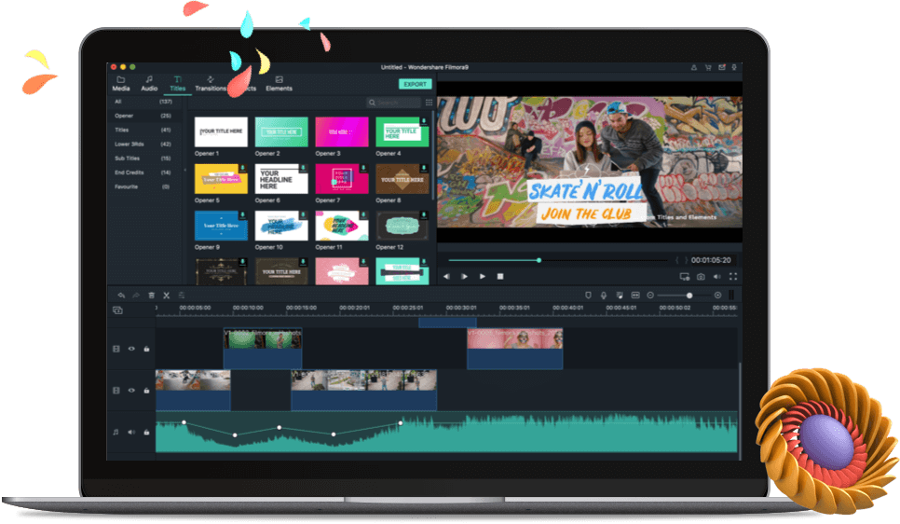Image resolution: width=900 pixels, height=524 pixels.
Task: Select the Opener 6 title thumbnail
Action: 281,179
